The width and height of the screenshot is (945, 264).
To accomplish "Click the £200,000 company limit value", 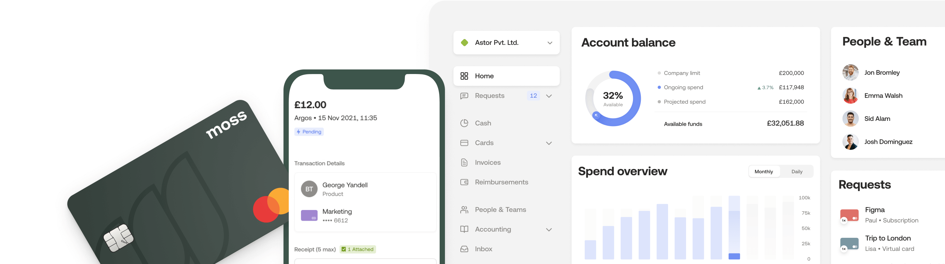I will click(x=791, y=73).
